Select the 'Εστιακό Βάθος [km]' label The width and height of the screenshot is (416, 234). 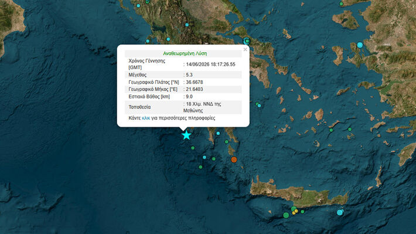tap(149, 97)
